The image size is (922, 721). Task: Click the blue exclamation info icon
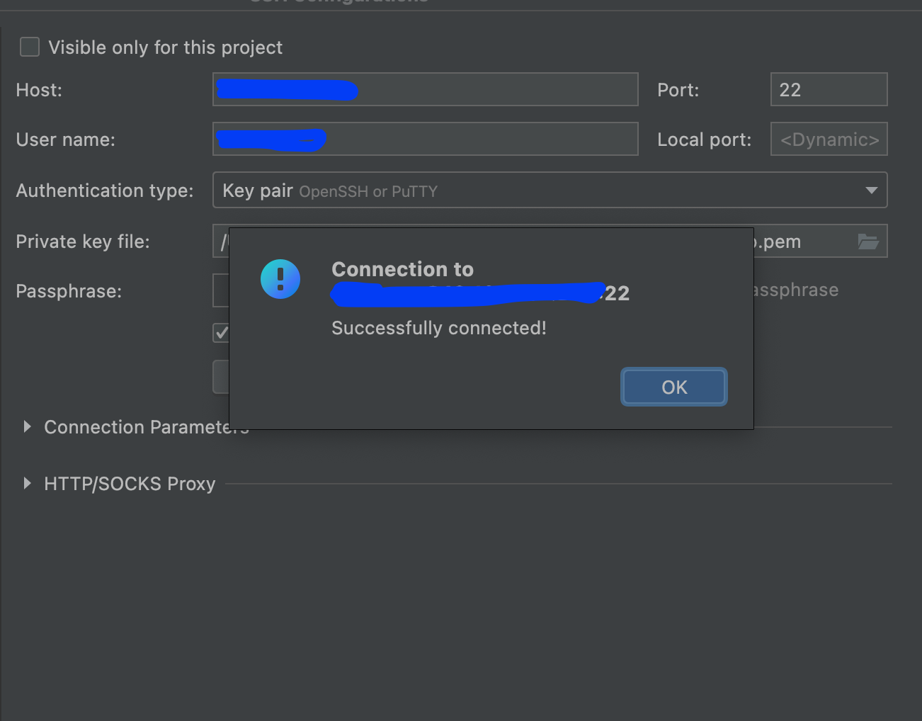pyautogui.click(x=280, y=278)
